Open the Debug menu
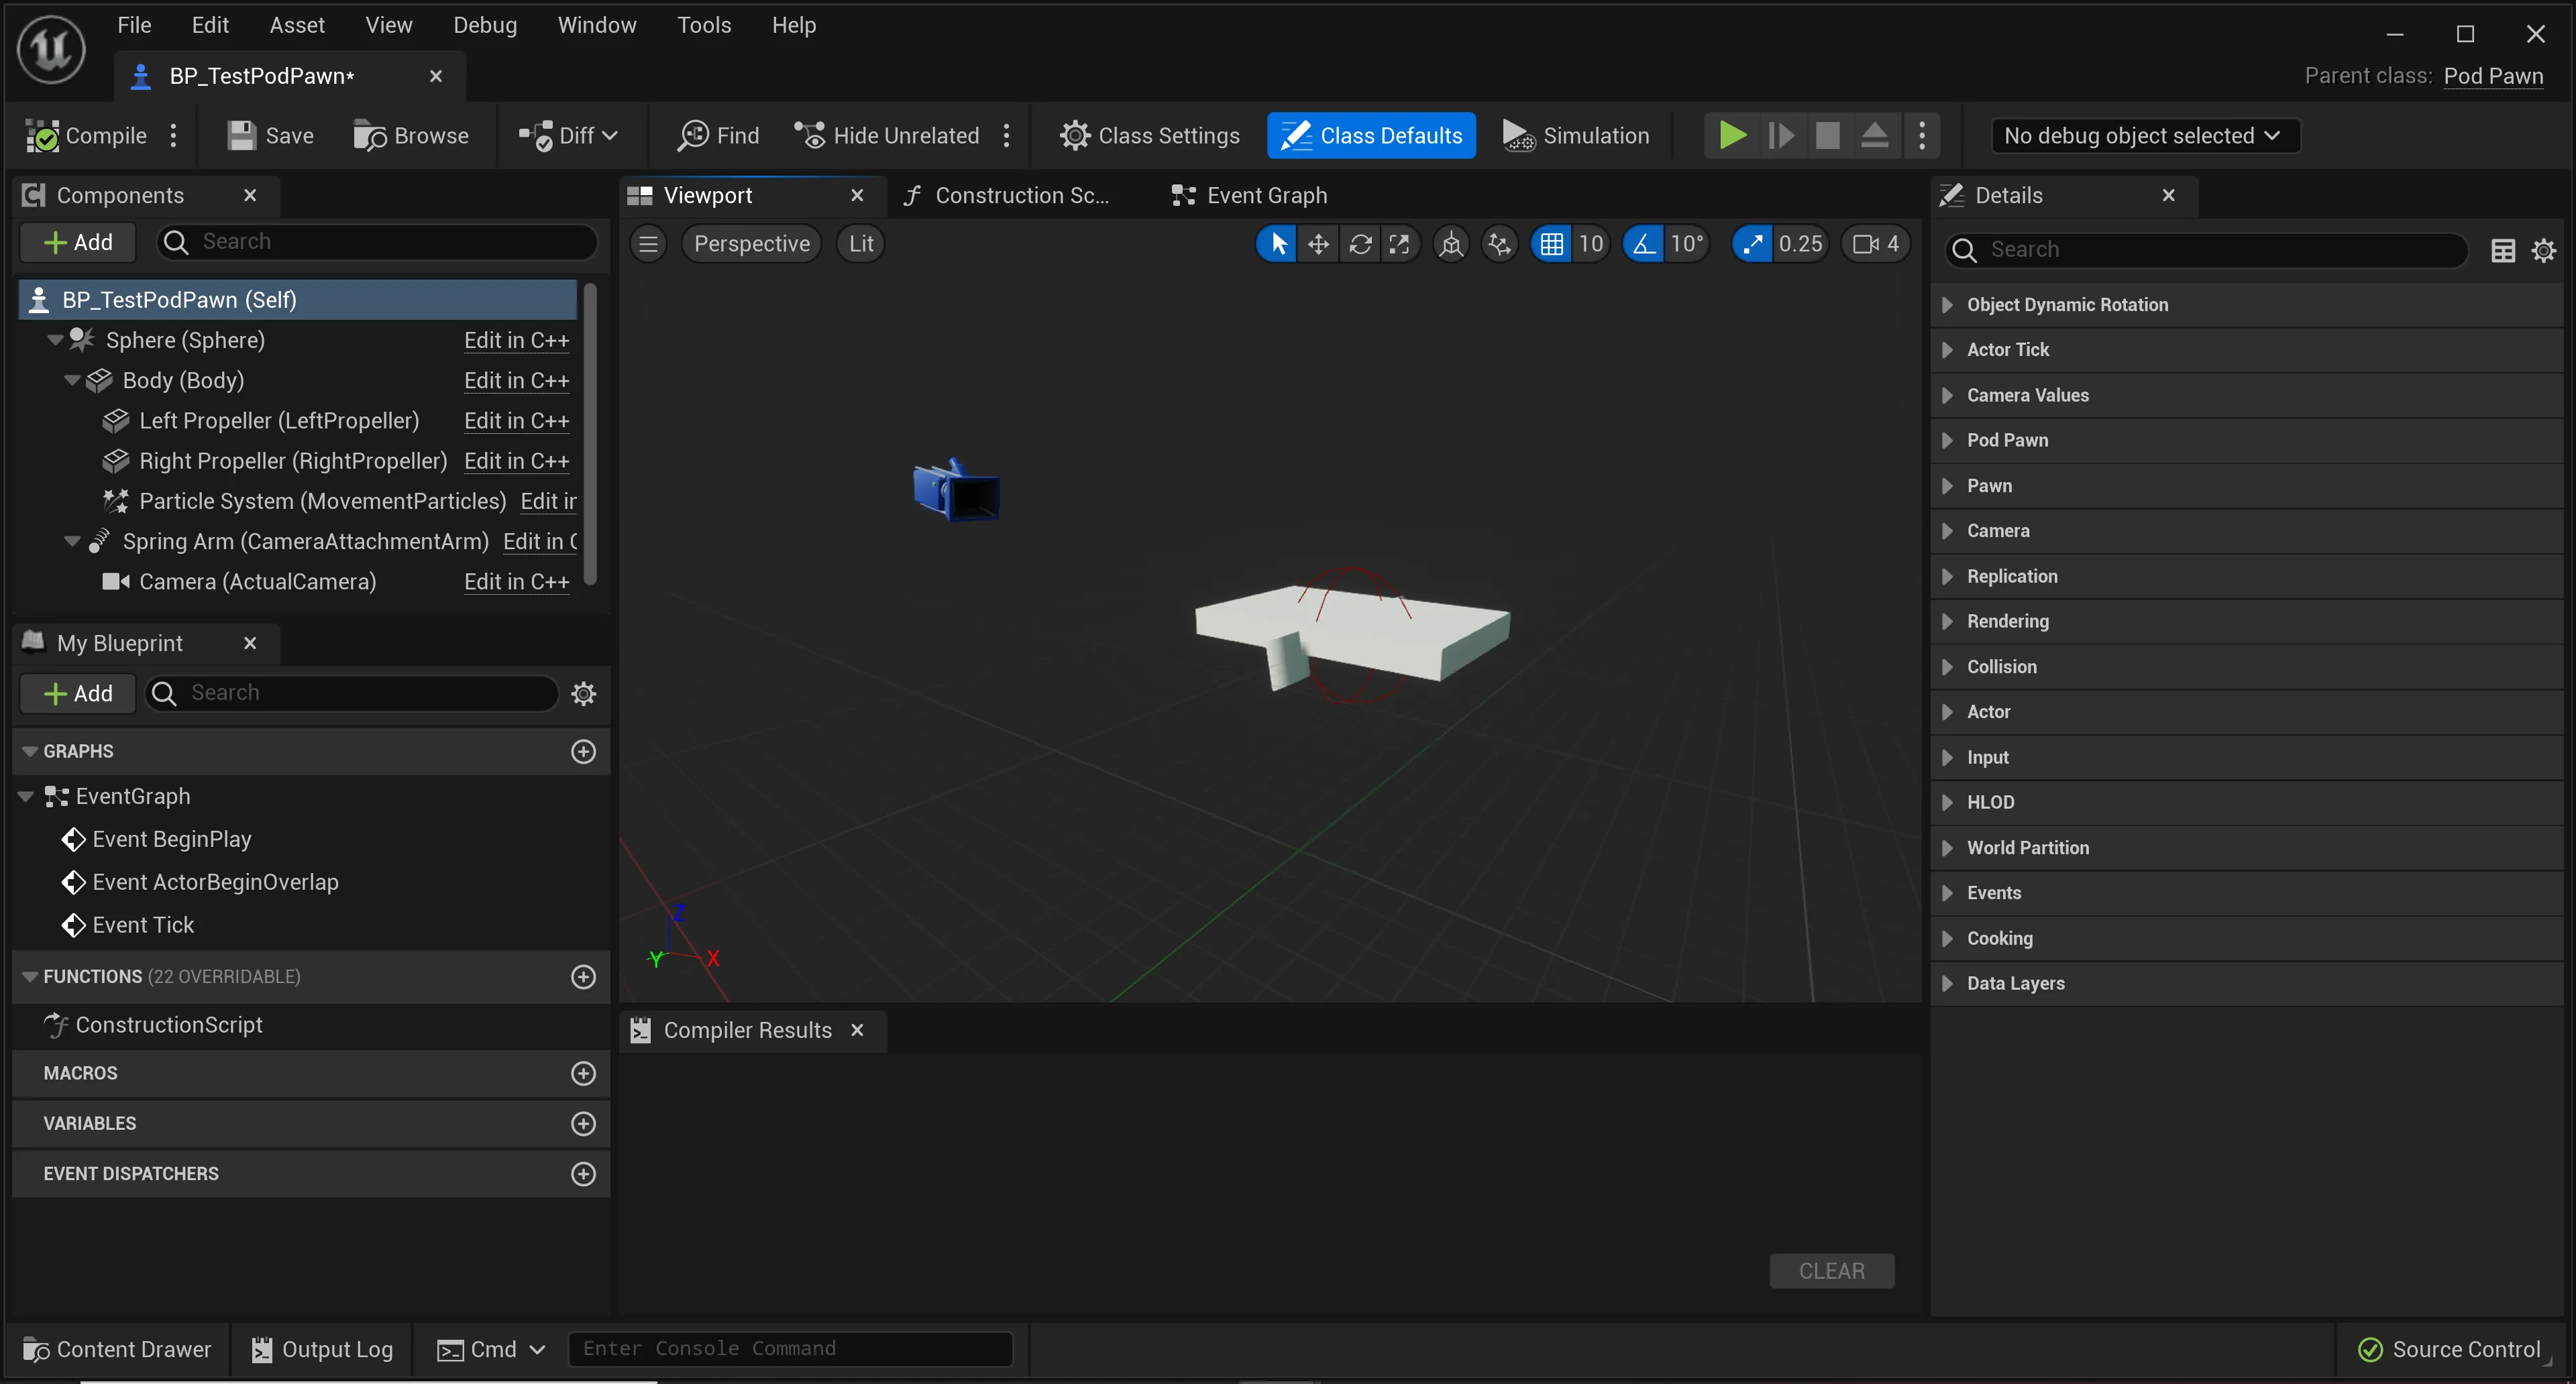This screenshot has height=1384, width=2576. point(485,25)
